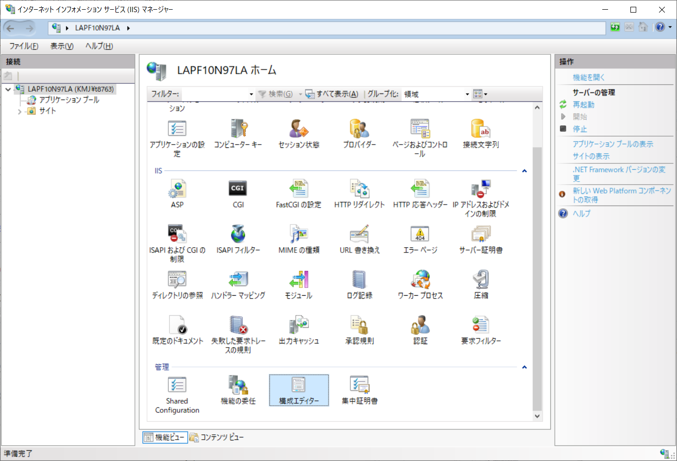Open Shared Configuration feature
Image resolution: width=677 pixels, height=461 pixels.
coord(177,395)
